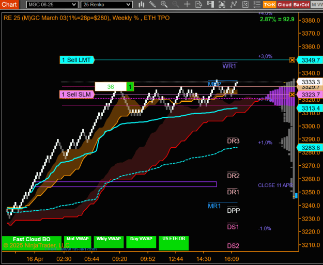The height and width of the screenshot is (265, 323).
Task: Open the indicators line-graph icon
Action: pyautogui.click(x=234, y=4)
